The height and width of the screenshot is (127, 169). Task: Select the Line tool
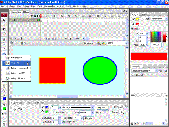4,48
